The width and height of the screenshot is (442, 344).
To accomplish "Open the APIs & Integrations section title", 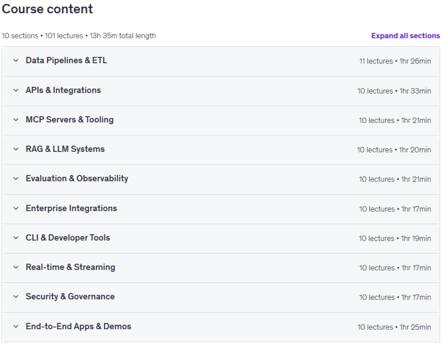I will [63, 90].
